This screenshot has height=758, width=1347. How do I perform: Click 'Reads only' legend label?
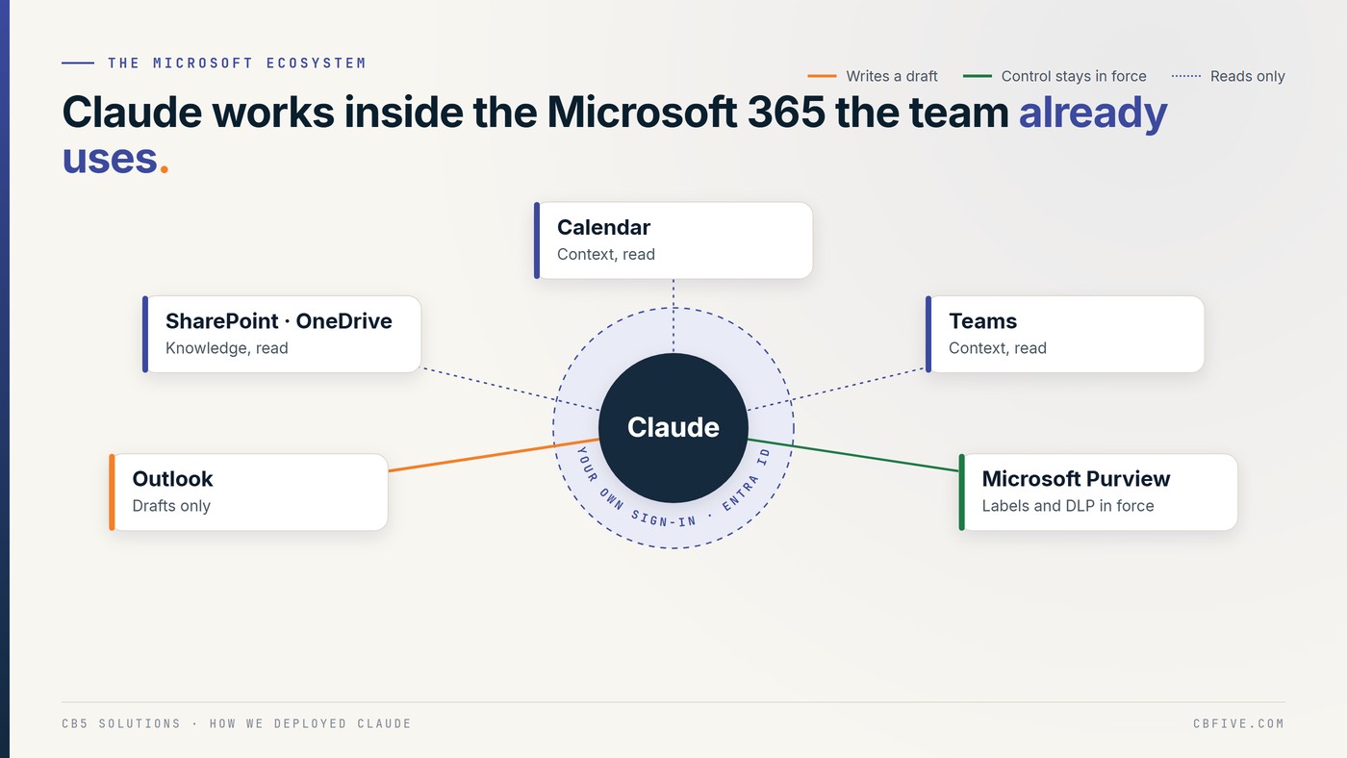[x=1247, y=76]
